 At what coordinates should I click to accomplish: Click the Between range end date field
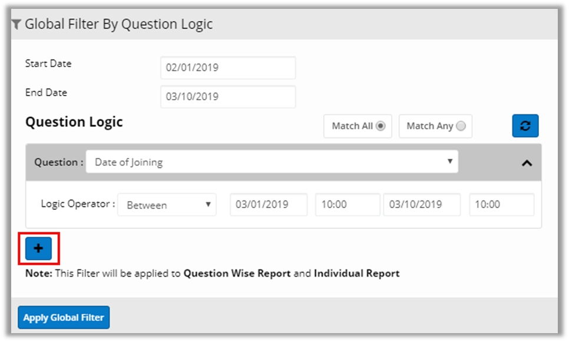422,205
